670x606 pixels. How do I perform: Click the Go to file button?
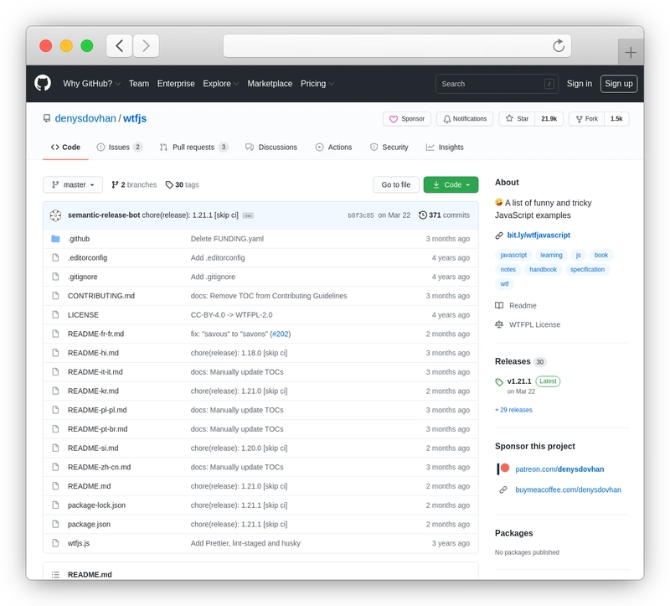point(396,184)
